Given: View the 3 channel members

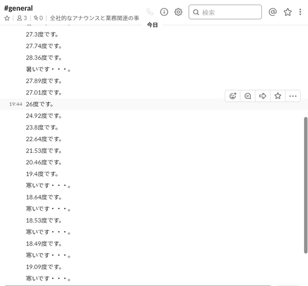Looking at the screenshot, I should click(22, 18).
